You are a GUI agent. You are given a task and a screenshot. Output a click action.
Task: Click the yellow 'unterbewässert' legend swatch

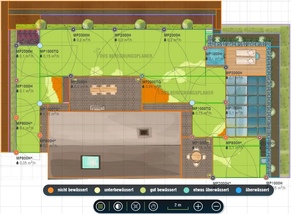point(97,190)
